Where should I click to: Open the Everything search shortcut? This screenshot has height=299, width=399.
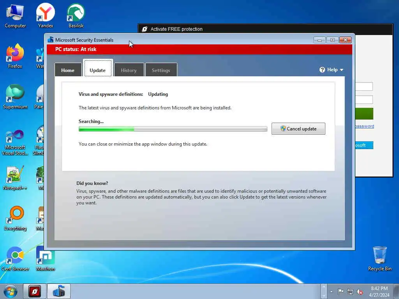(15, 218)
